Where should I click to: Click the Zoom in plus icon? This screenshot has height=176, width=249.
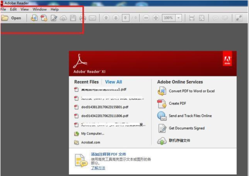tap(156, 18)
